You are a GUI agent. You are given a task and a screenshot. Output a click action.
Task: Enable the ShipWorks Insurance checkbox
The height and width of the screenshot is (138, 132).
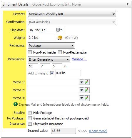coord(30,124)
